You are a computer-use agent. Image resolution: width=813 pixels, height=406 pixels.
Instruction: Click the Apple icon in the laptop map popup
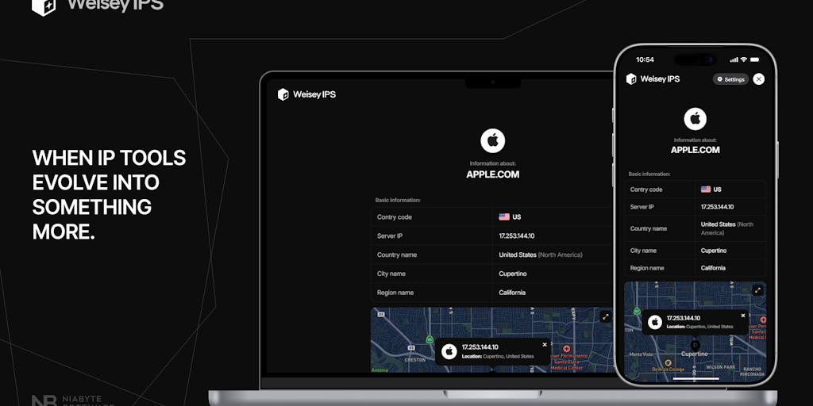pos(449,351)
